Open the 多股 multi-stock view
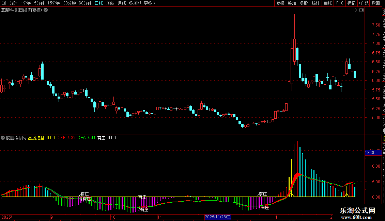Screen dimensions: 385x221 point(304,3)
